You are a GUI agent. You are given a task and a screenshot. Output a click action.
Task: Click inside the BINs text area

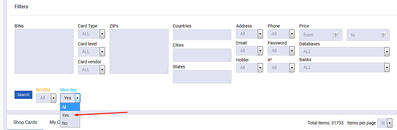coord(44,51)
